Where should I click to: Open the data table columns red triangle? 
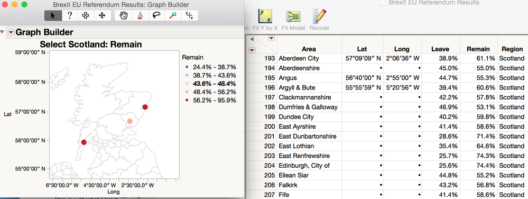272,39
